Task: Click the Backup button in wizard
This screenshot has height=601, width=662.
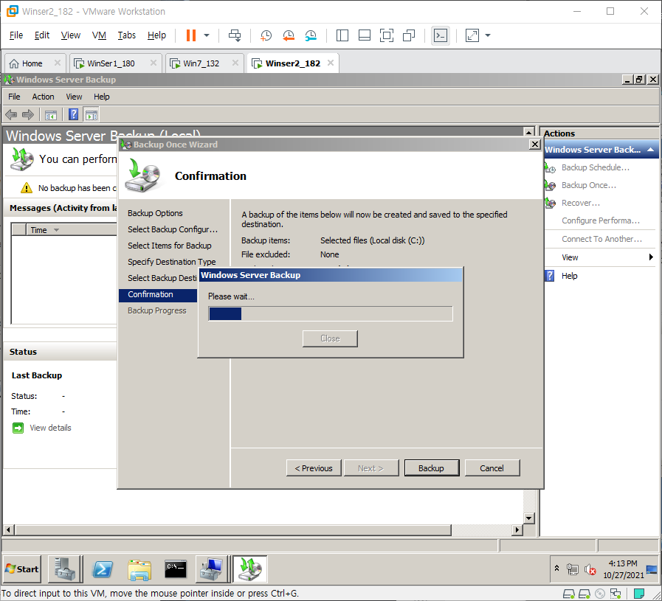Action: (x=432, y=468)
